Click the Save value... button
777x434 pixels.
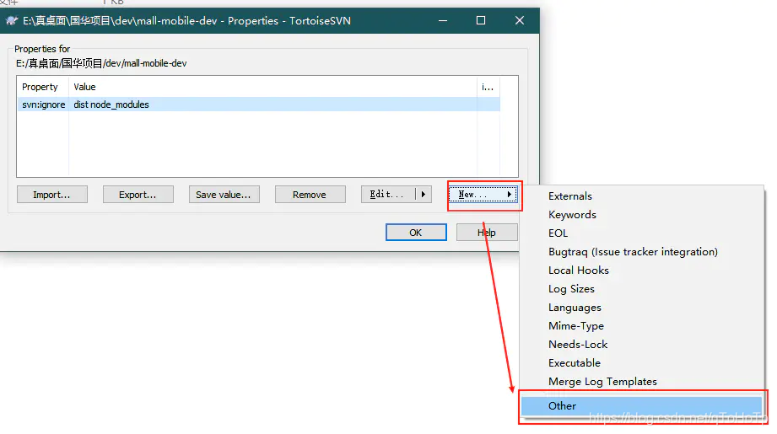(x=224, y=195)
